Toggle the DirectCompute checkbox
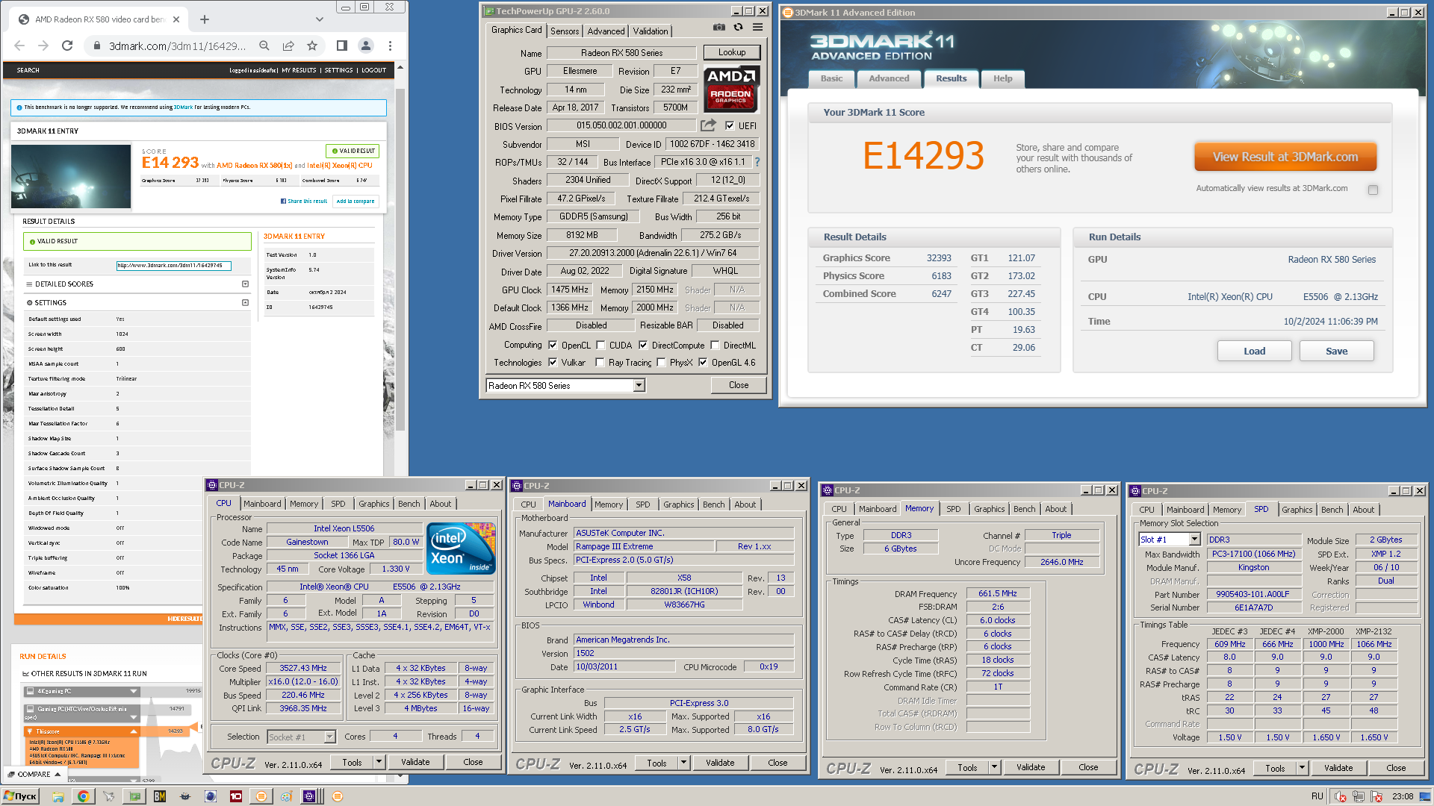 [643, 345]
